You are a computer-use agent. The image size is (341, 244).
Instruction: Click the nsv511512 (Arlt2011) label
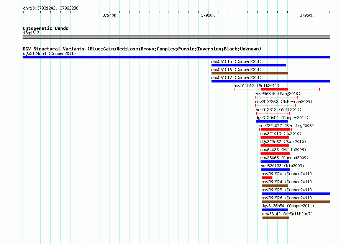coord(256,86)
